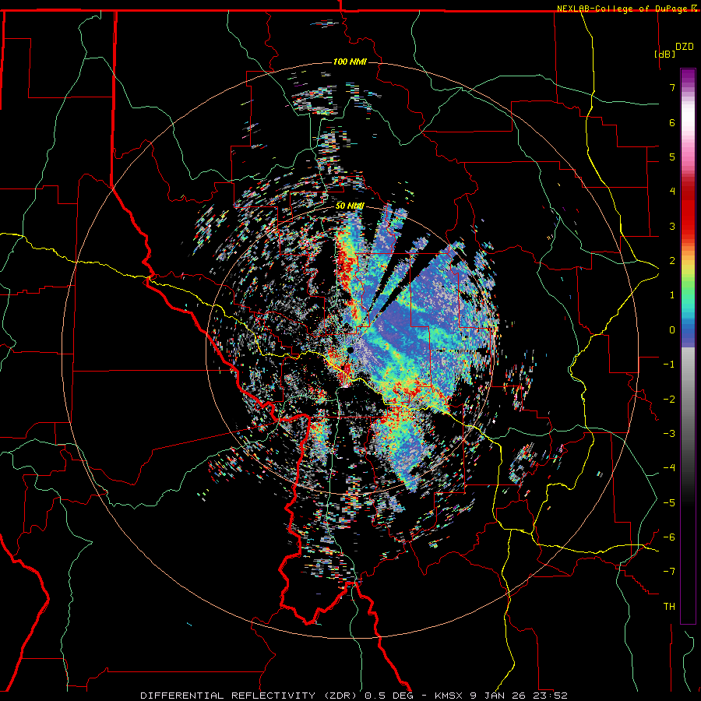Click the 0 value on the color scale
Screen dimensions: 701x701
(672, 330)
